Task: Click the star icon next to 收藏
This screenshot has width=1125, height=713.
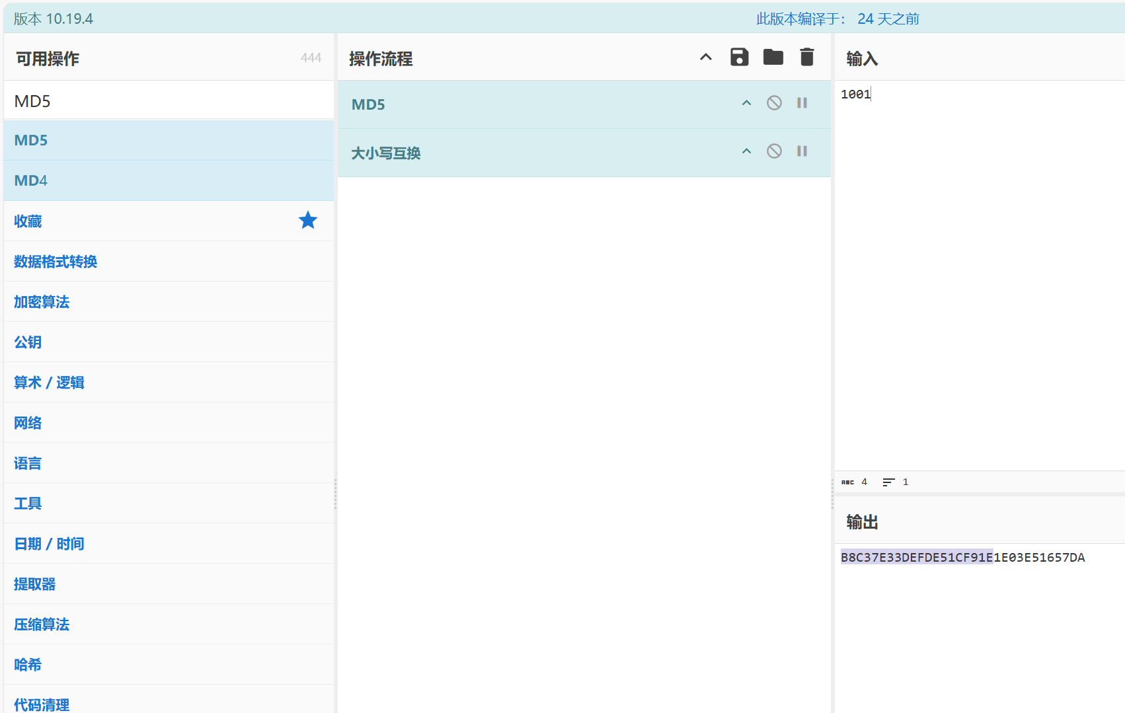Action: point(307,221)
